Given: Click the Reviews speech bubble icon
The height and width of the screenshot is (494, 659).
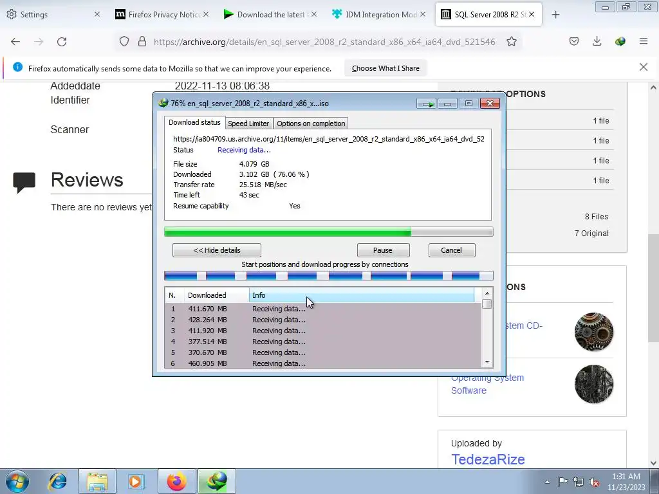Looking at the screenshot, I should pyautogui.click(x=24, y=183).
